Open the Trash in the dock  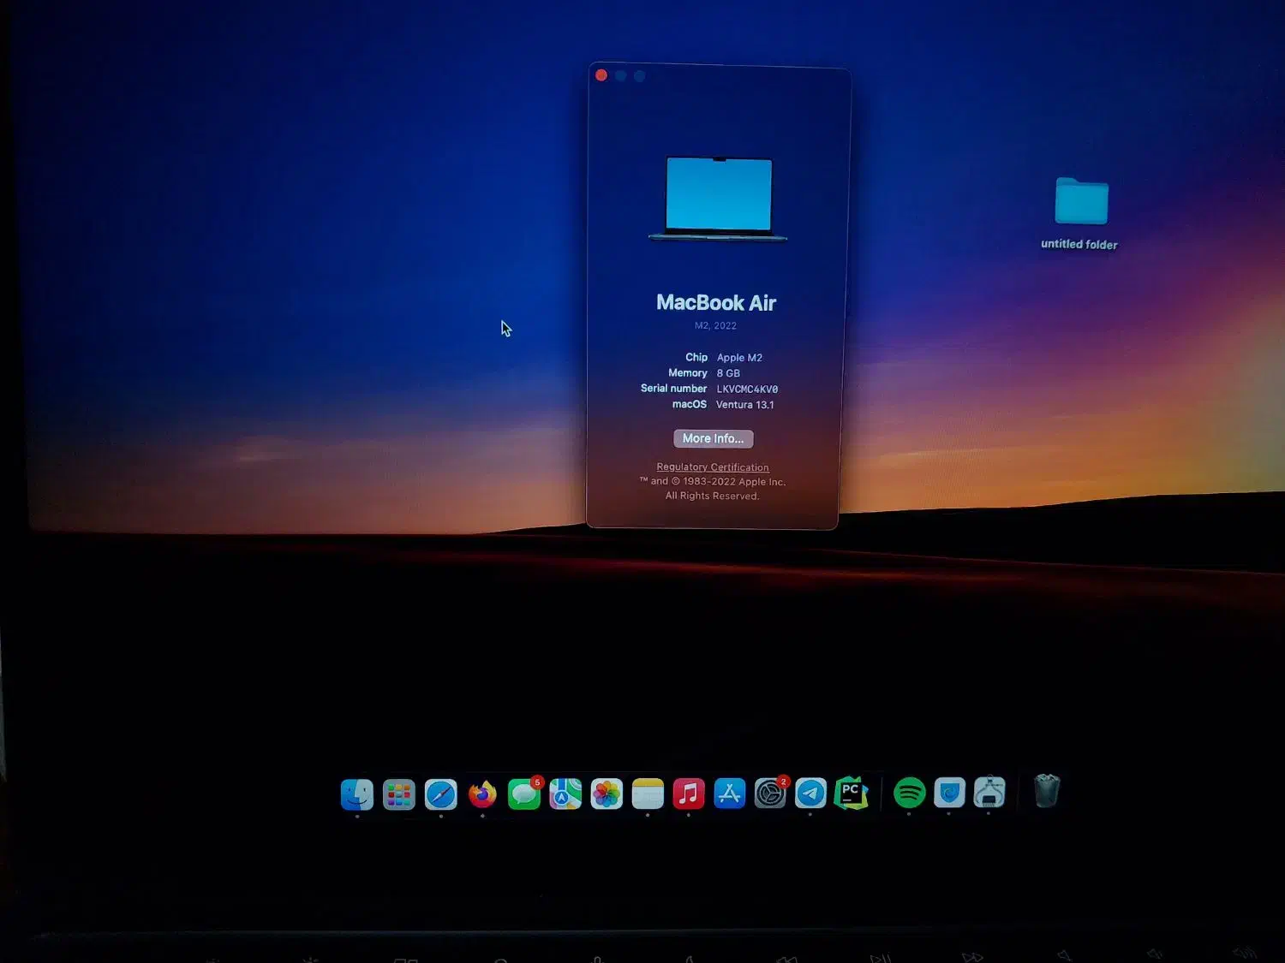tap(1047, 791)
